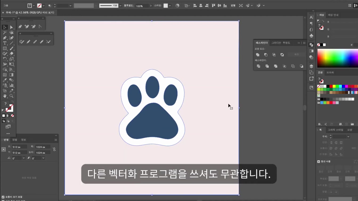The height and width of the screenshot is (201, 358).
Task: Select the Direct Selection tool
Action: [x=11, y=27]
